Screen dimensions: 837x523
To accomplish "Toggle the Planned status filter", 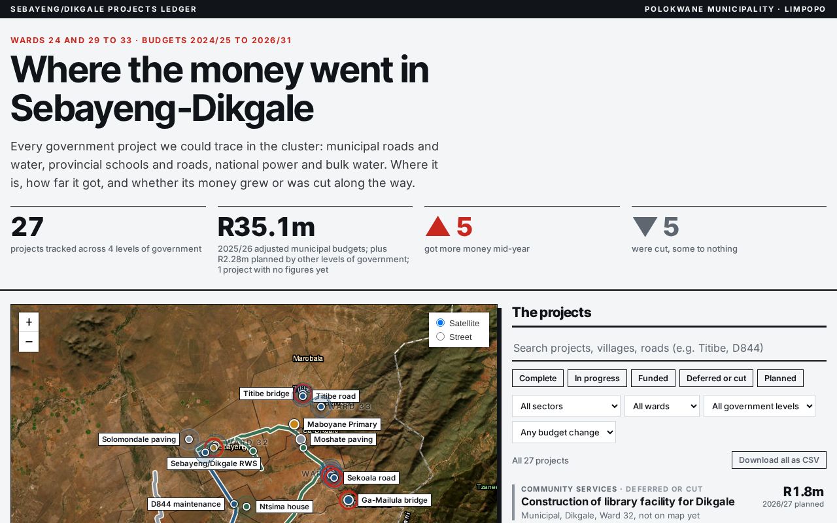I will coord(780,379).
